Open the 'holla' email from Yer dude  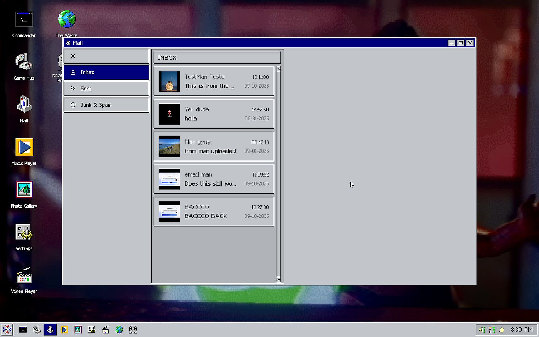214,114
